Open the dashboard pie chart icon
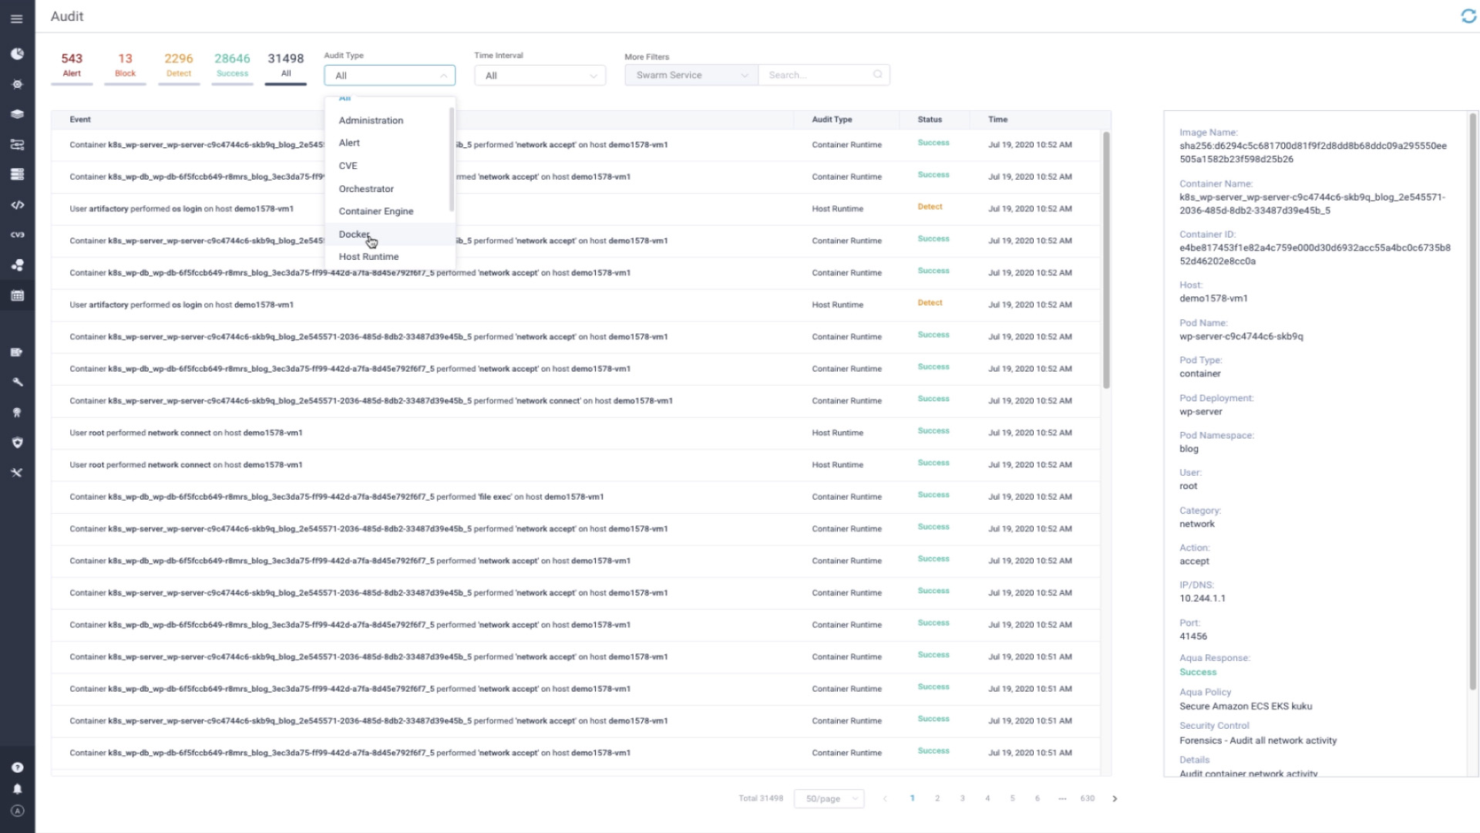The width and height of the screenshot is (1480, 833). (x=17, y=54)
